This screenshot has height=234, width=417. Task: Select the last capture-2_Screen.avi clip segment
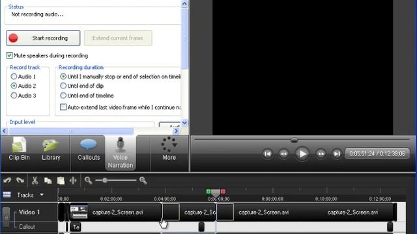tap(352, 213)
